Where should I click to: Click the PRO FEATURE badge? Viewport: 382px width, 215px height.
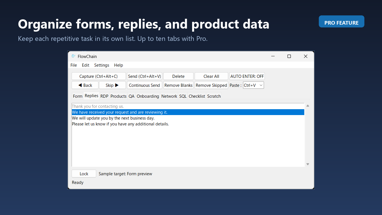[341, 22]
